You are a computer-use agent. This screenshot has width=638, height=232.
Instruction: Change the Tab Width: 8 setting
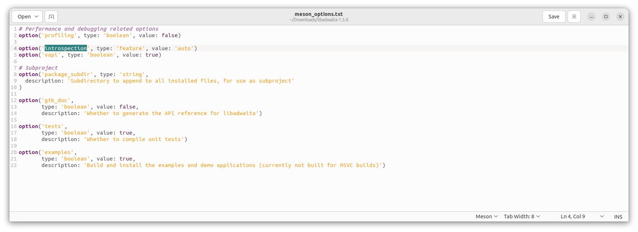point(522,216)
